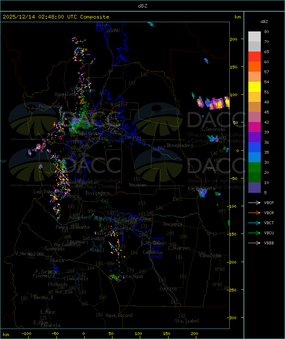Click the 'Punta_Agua' place label
The height and width of the screenshot is (339, 285).
click(131, 276)
